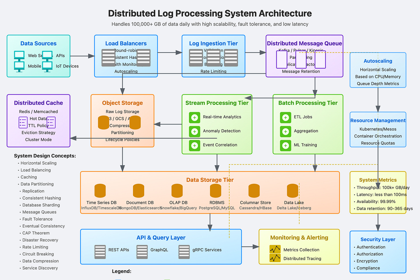This screenshot has height=280, width=420.
Task: Click the Security Layer heading
Action: 378,239
